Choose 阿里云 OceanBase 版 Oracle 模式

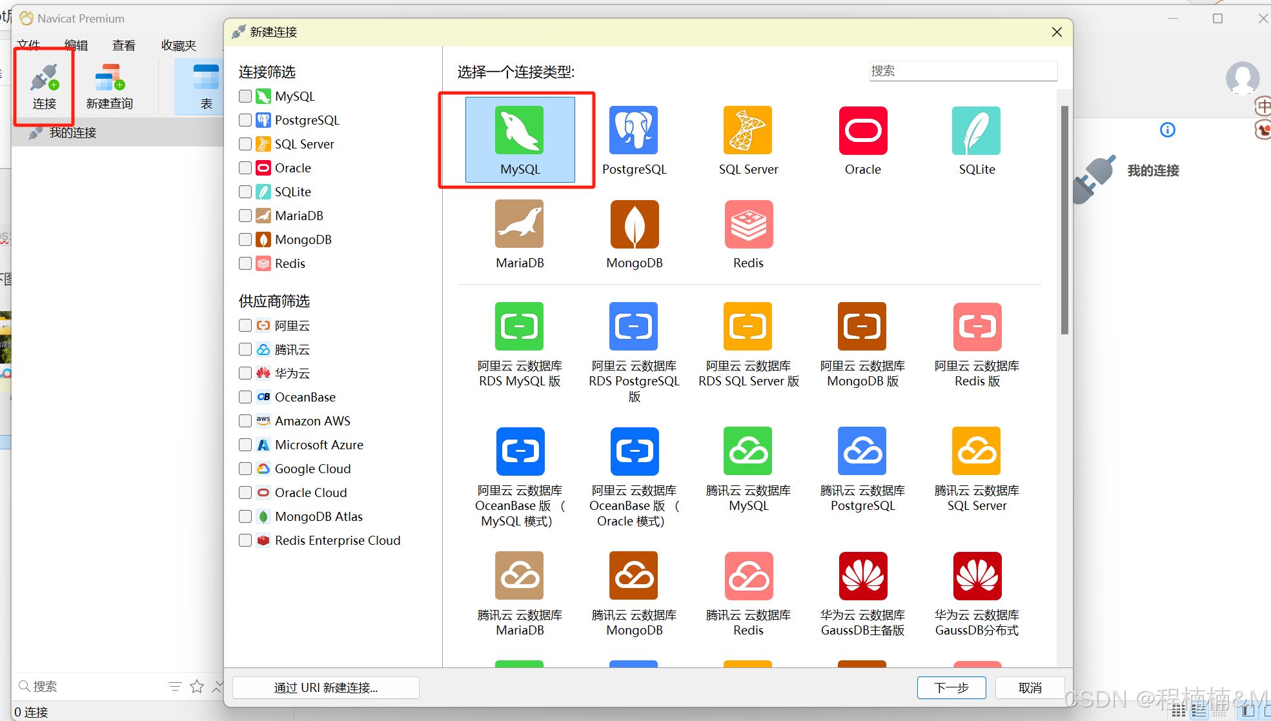634,478
